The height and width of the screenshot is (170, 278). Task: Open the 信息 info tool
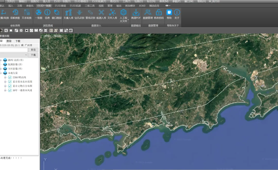pos(47,12)
